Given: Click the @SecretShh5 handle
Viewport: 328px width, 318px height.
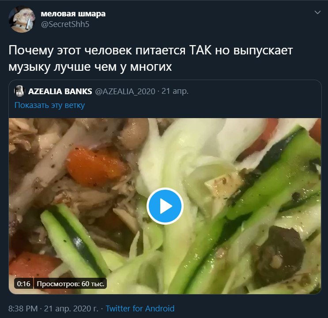Looking at the screenshot, I should [65, 24].
